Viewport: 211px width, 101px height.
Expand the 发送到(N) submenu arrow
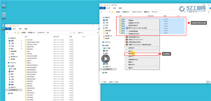pos(158,48)
